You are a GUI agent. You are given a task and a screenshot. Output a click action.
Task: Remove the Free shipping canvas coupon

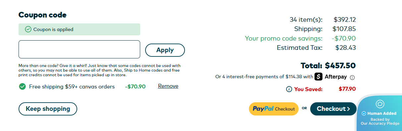168,86
